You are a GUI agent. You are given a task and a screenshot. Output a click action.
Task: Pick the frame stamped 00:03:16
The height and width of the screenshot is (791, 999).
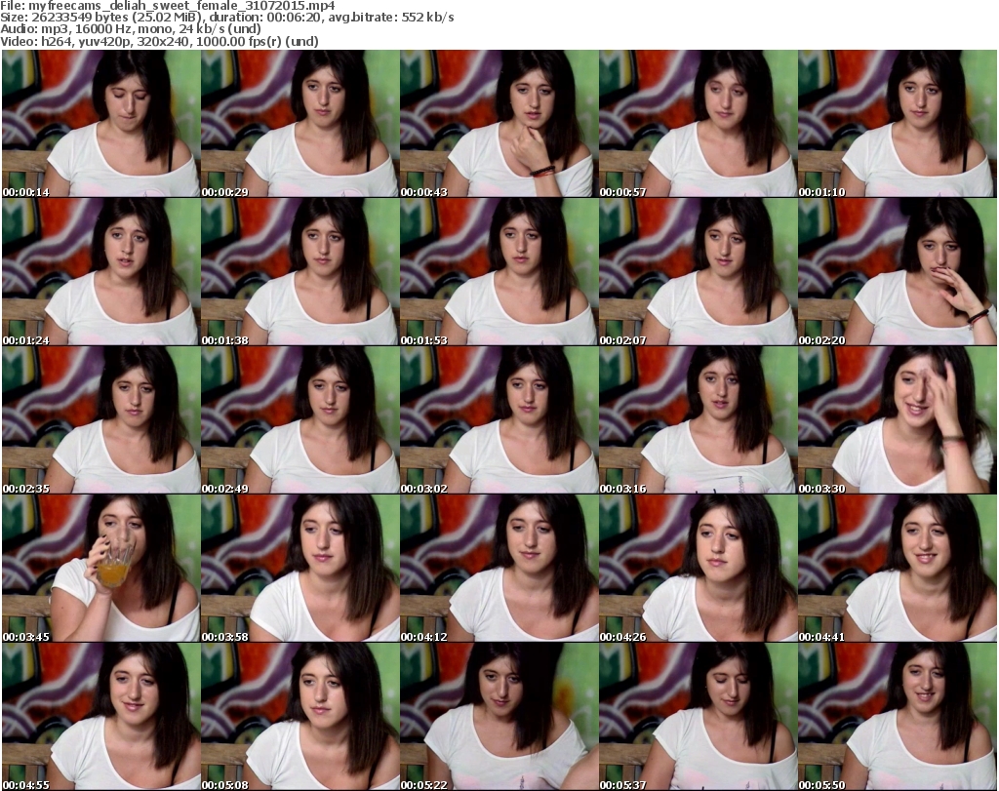coord(698,420)
